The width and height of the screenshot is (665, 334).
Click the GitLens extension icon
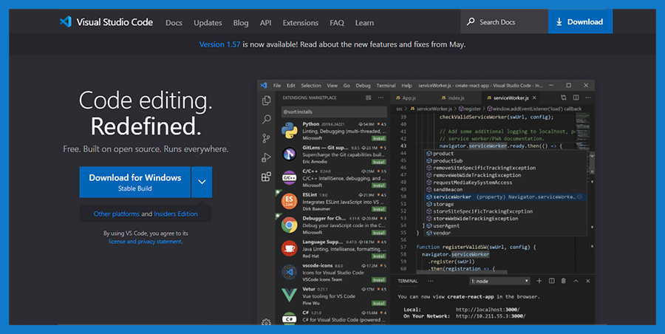[x=289, y=154]
